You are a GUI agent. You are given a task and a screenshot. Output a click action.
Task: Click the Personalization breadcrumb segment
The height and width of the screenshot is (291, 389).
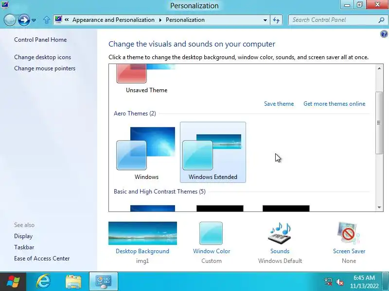click(185, 20)
